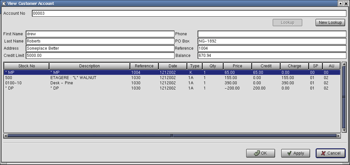
Task: Sort by the SP column header
Action: 316,66
